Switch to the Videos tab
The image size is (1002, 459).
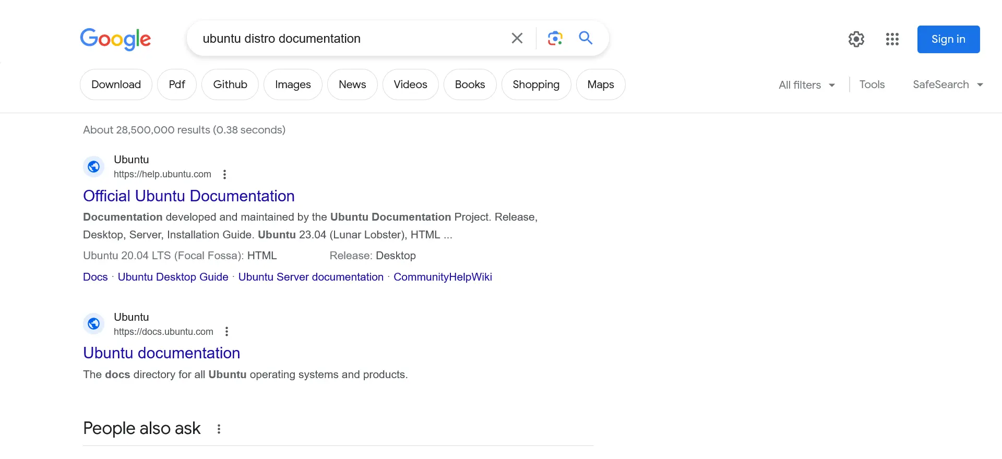pyautogui.click(x=410, y=84)
